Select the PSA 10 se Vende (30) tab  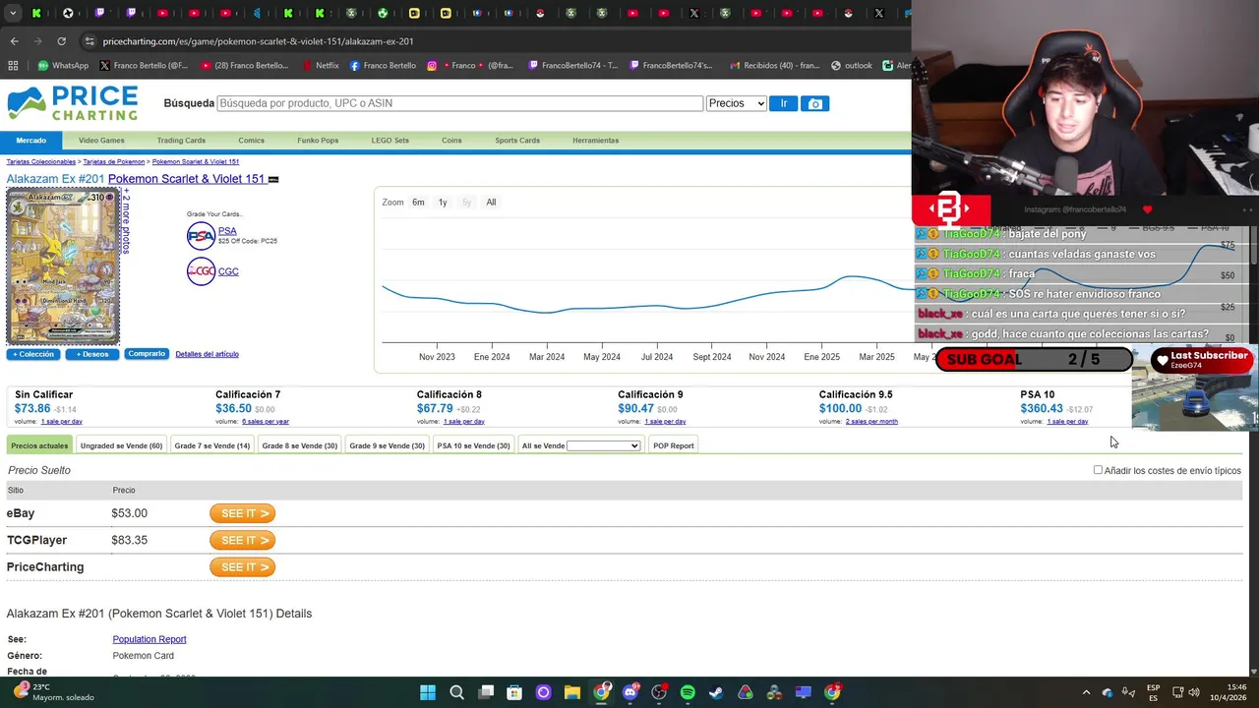coord(473,445)
